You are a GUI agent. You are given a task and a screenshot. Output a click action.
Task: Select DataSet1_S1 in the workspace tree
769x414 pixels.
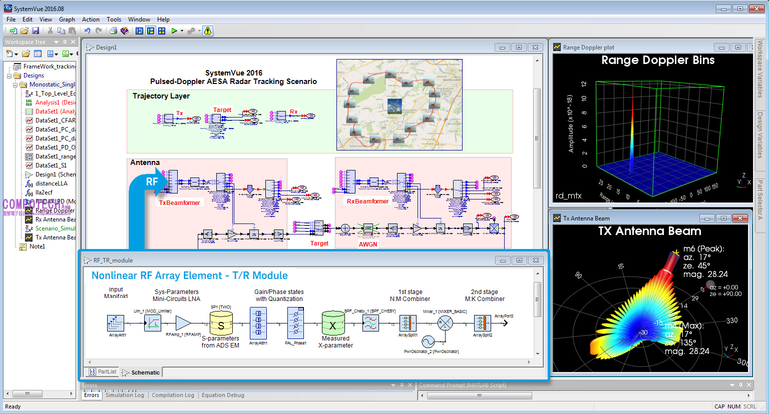51,165
